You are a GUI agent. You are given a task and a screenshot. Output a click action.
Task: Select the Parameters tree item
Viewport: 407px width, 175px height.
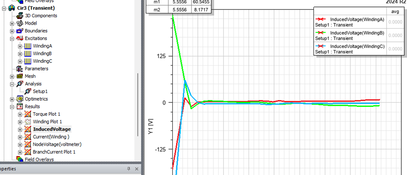click(36, 69)
